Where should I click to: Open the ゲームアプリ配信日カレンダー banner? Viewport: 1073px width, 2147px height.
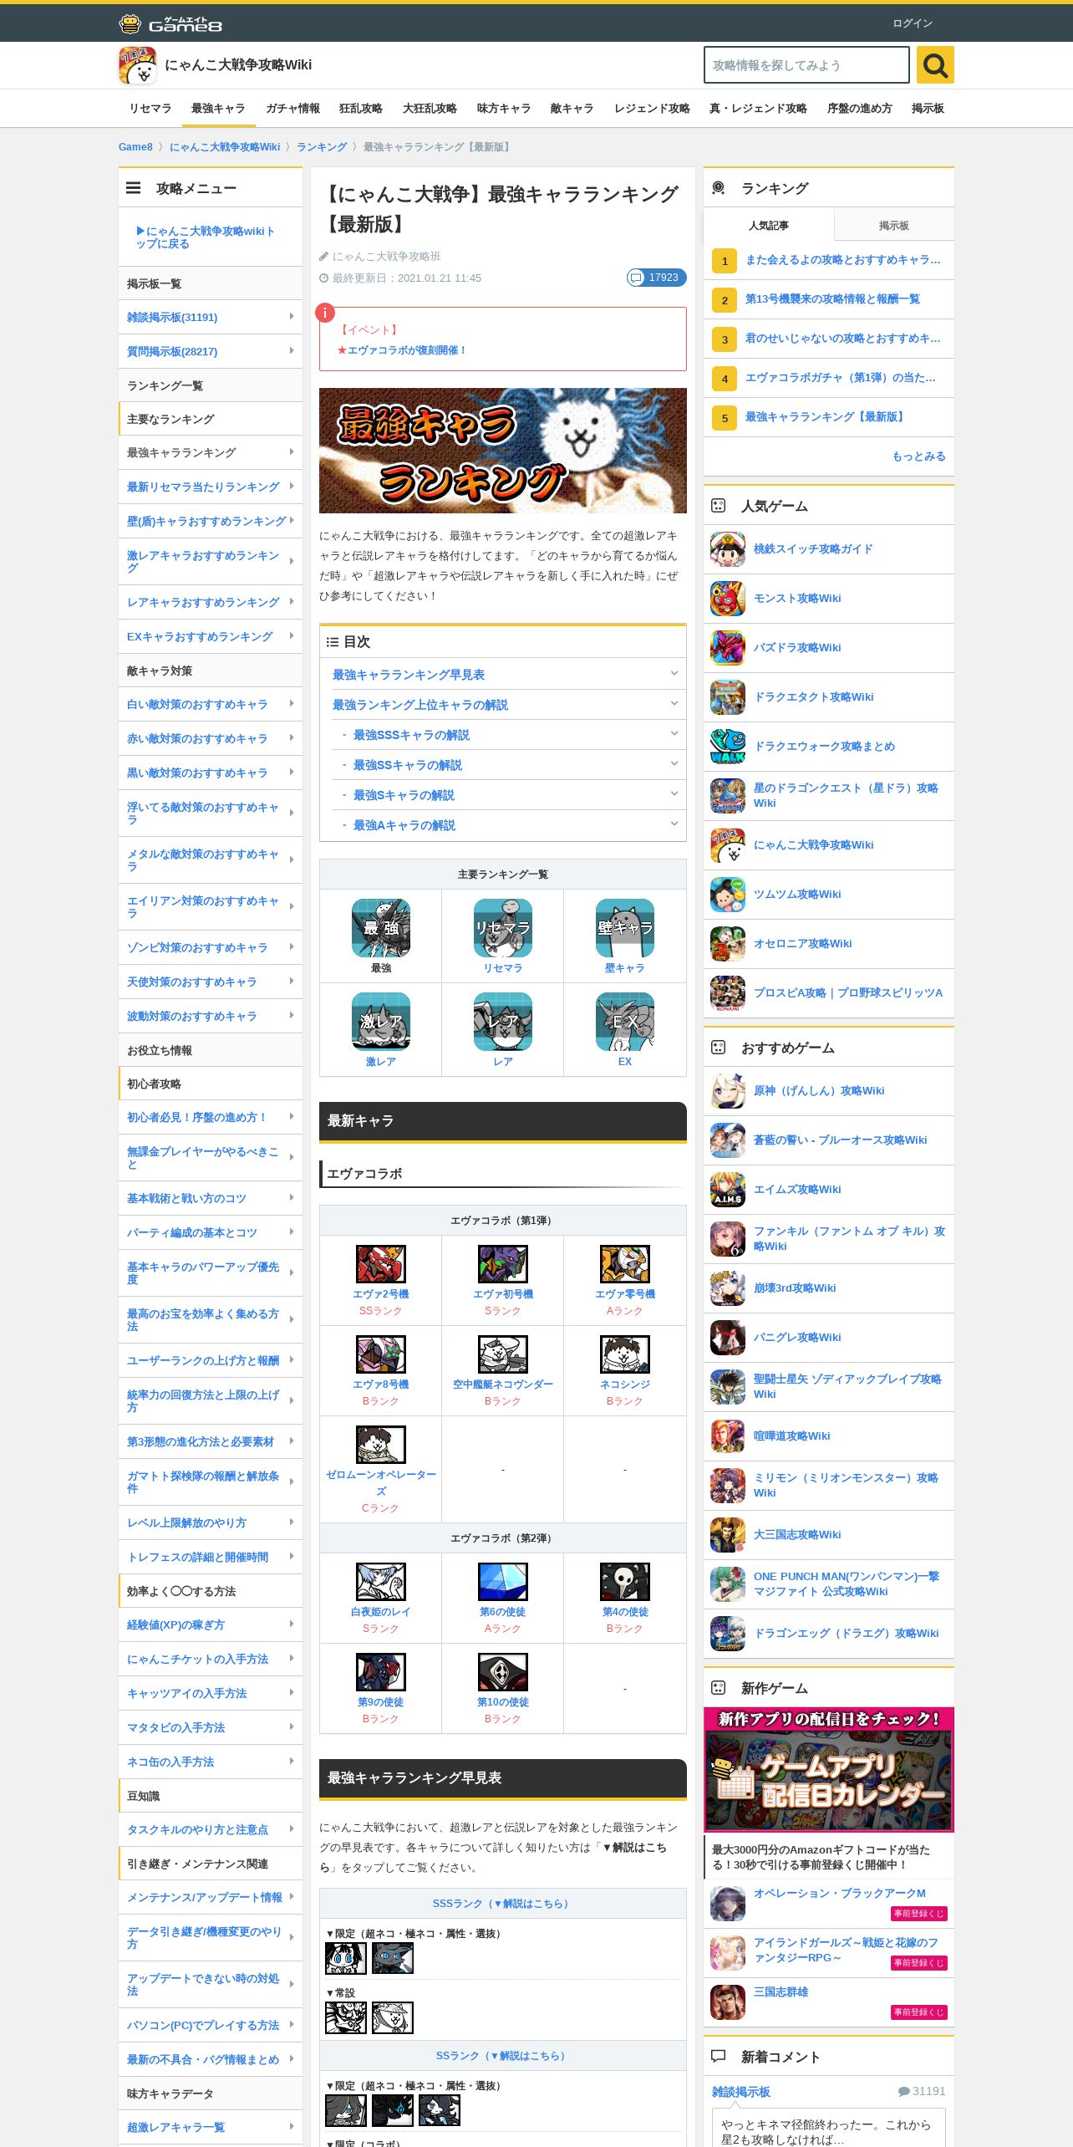829,1770
